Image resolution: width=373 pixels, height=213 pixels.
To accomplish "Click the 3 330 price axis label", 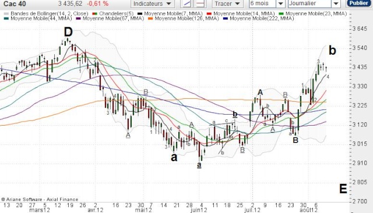I will coord(360,86).
